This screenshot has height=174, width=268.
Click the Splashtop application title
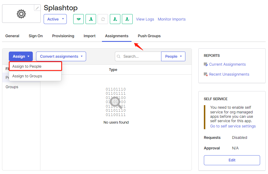[x=61, y=8]
